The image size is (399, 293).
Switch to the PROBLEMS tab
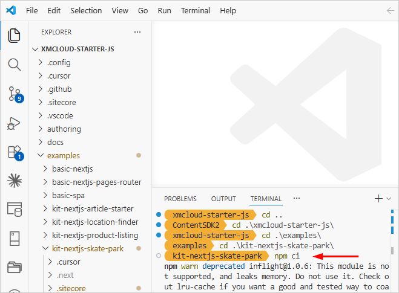pos(180,199)
